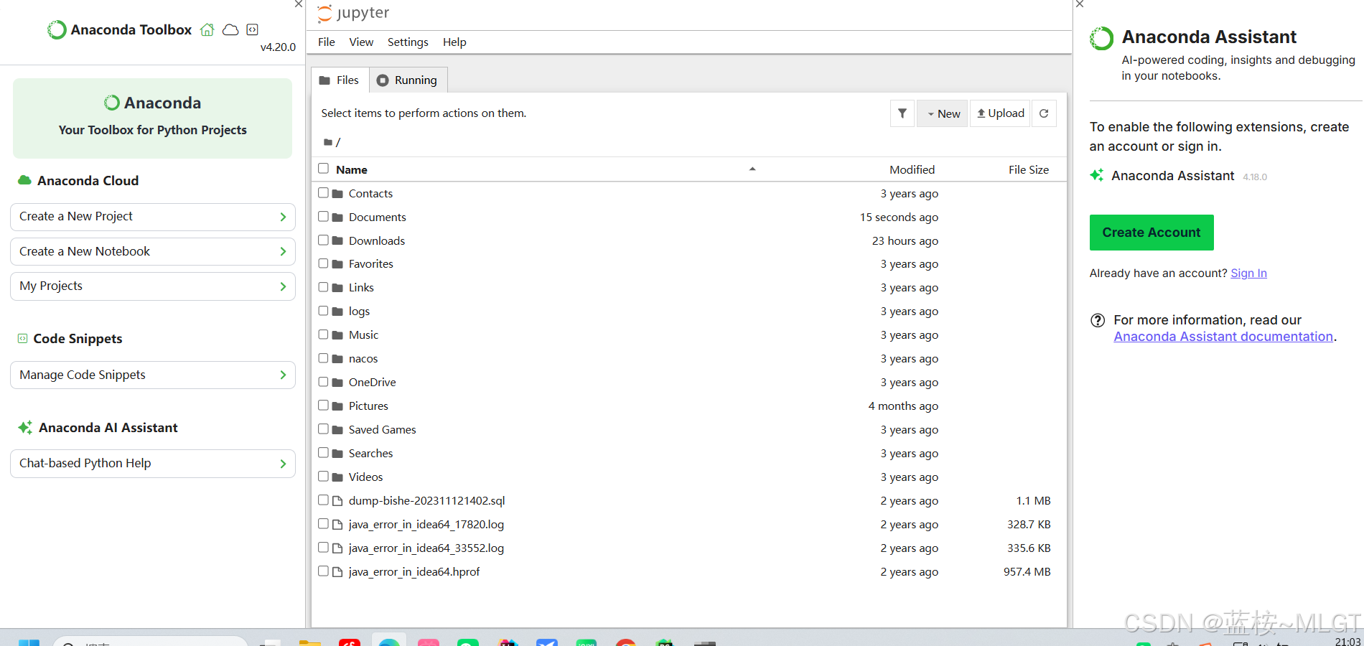Click the help question-mark icon in Assistant panel
The width and height of the screenshot is (1364, 646).
click(x=1098, y=320)
